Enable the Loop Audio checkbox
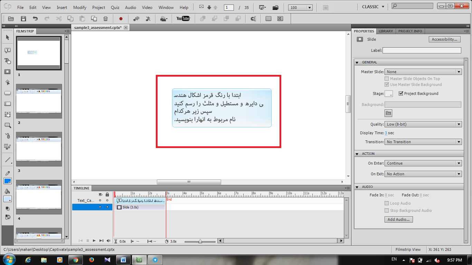 387,203
